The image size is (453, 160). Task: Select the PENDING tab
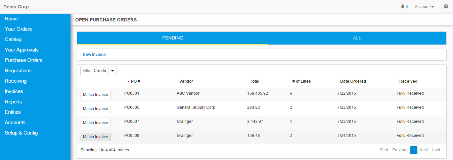click(173, 38)
